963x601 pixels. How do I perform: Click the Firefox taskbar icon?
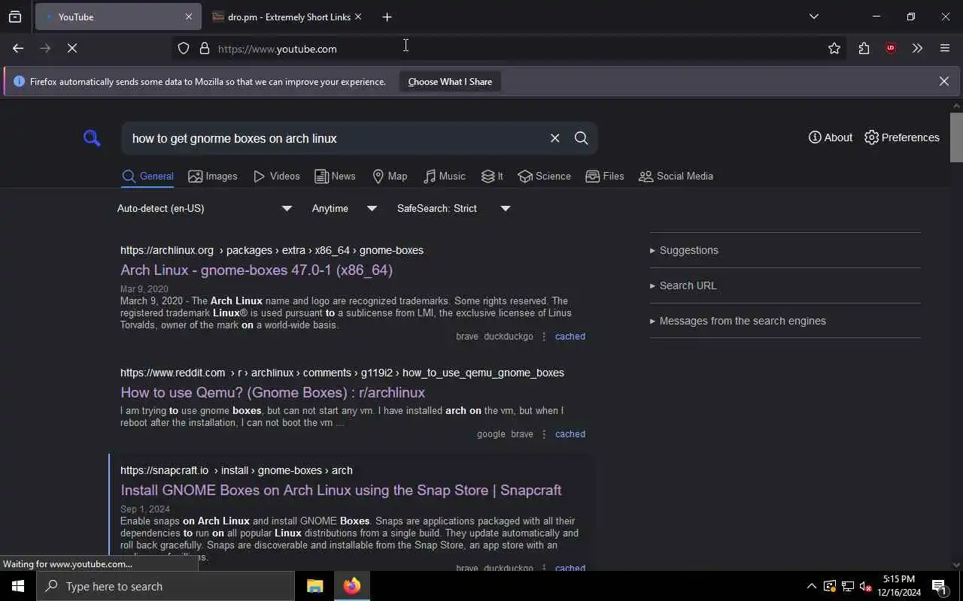point(351,586)
